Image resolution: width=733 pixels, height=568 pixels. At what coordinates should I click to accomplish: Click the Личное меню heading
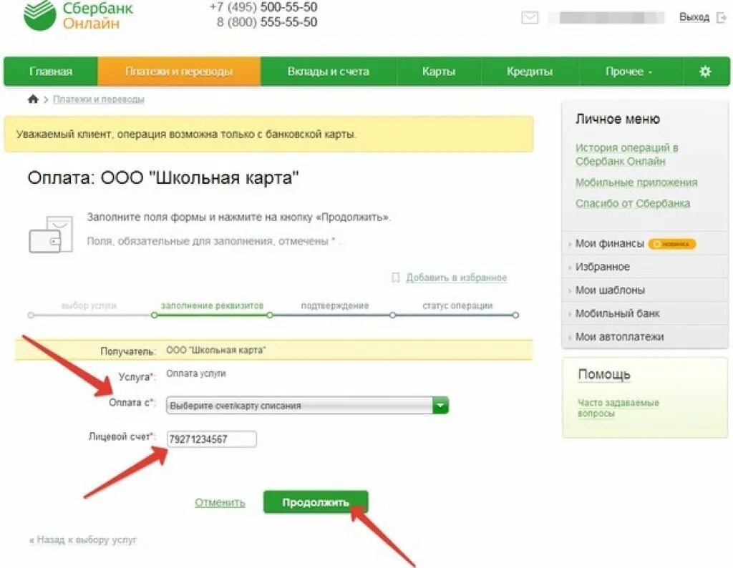tap(618, 119)
